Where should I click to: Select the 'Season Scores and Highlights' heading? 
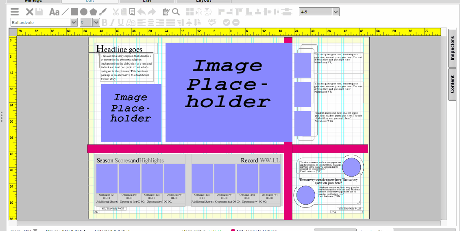pos(130,160)
